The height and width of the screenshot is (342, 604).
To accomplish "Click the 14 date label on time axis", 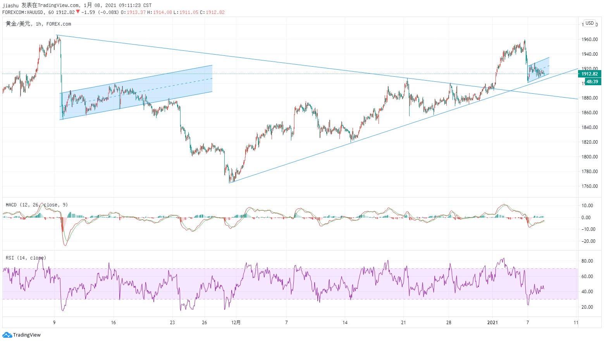I will tap(345, 322).
